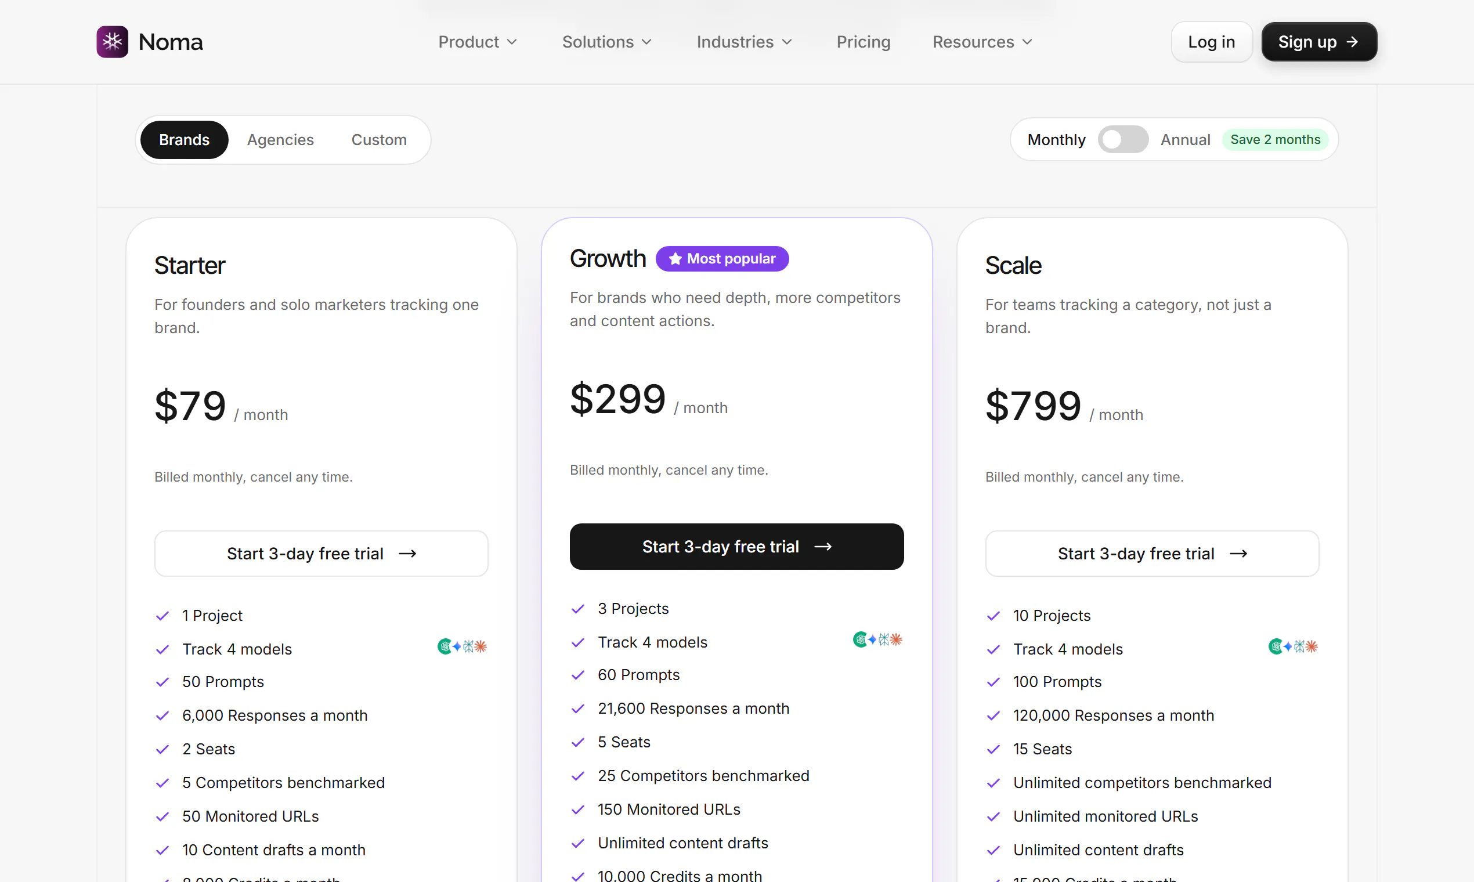
Task: Switch to the Agencies tab
Action: (x=280, y=140)
